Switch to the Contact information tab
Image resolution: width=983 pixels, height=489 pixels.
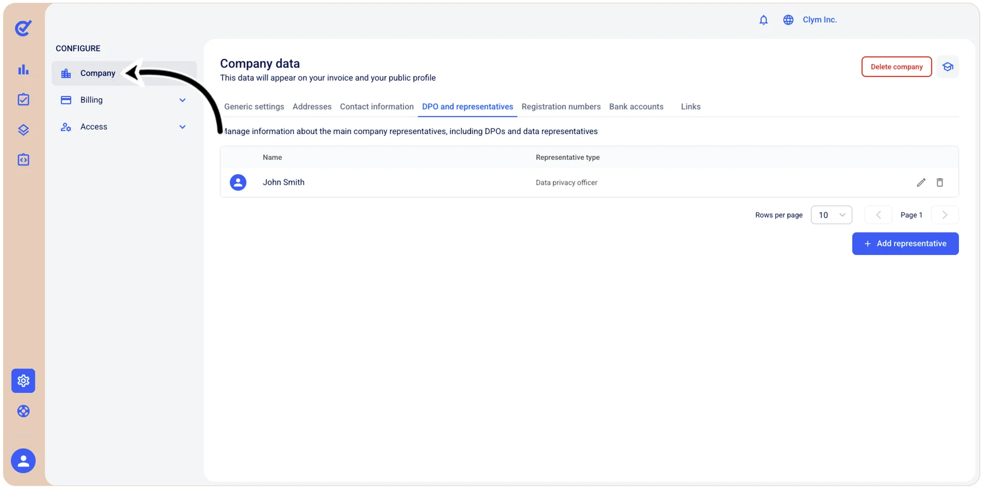376,107
